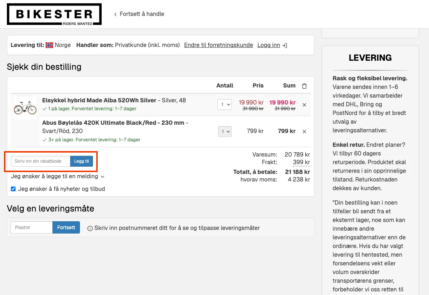Click the electric bike product thumbnail
Image resolution: width=429 pixels, height=295 pixels.
25,108
